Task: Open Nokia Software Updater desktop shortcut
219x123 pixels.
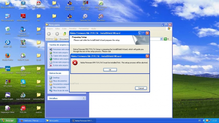Action: coord(101,5)
